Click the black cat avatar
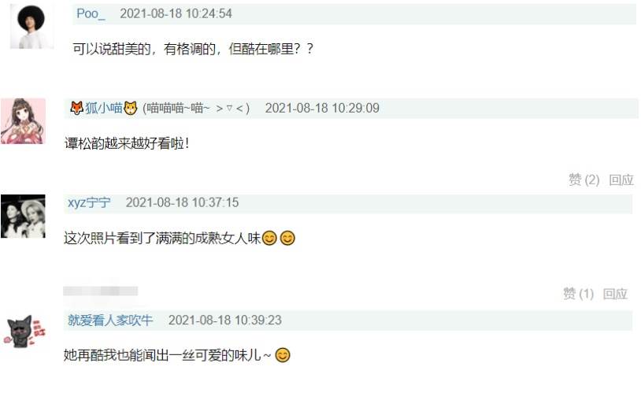Image resolution: width=641 pixels, height=400 pixels. coord(24,331)
